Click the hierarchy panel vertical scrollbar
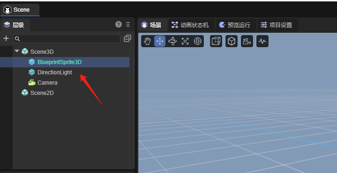The width and height of the screenshot is (337, 173). (x=131, y=108)
